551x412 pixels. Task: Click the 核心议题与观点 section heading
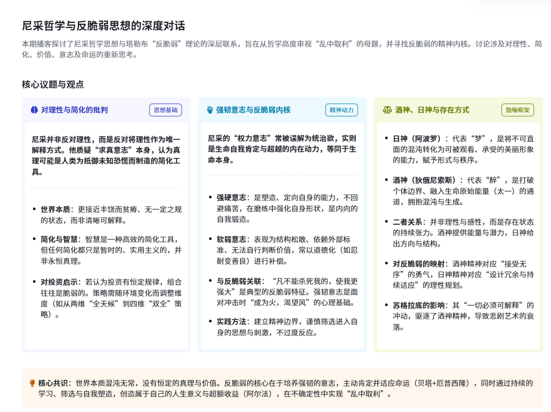[x=53, y=84]
